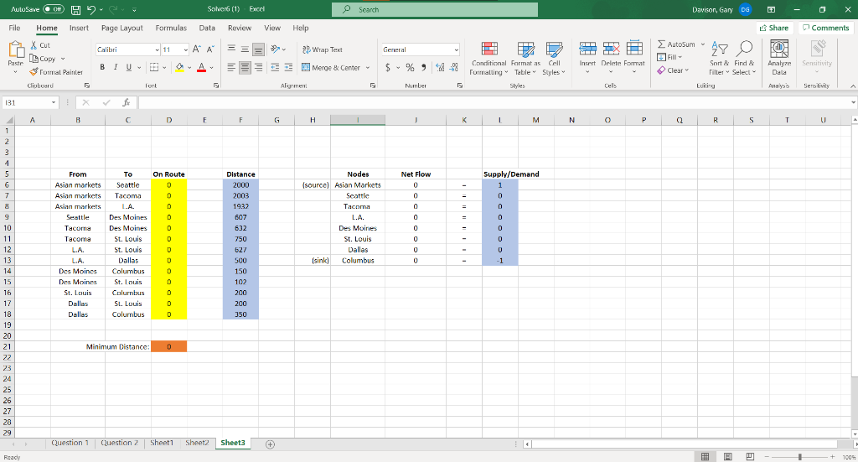Open the Insert ribbon tab
Image resolution: width=858 pixels, height=462 pixels.
tap(79, 28)
